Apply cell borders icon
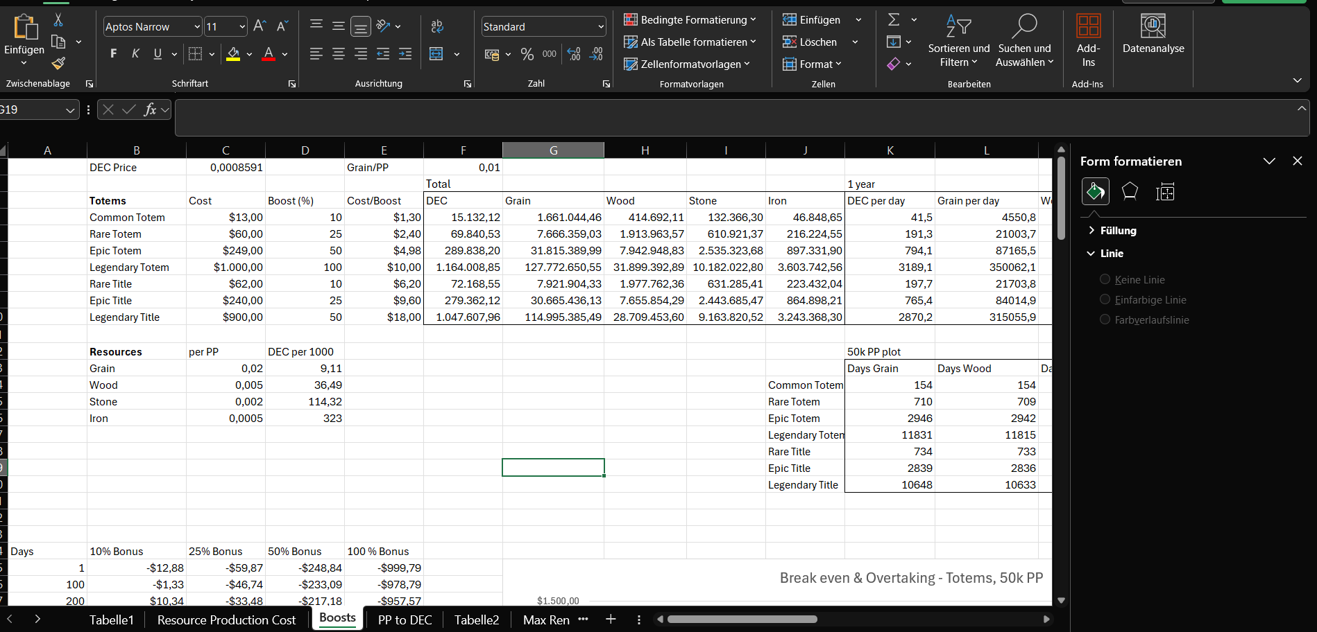Viewport: 1317px width, 632px height. (196, 53)
